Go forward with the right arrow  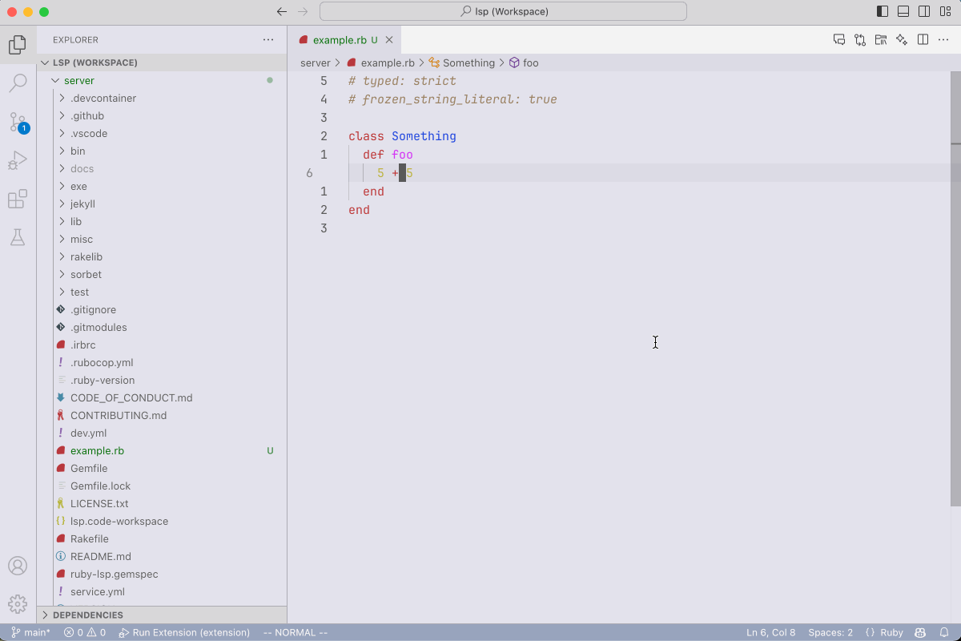click(303, 11)
